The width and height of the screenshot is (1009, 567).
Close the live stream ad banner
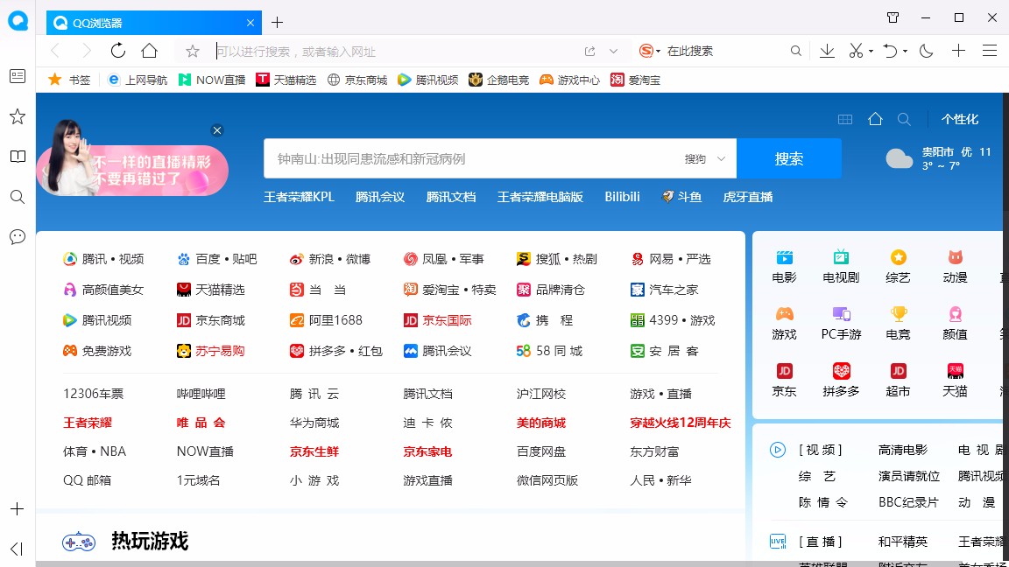pyautogui.click(x=217, y=129)
